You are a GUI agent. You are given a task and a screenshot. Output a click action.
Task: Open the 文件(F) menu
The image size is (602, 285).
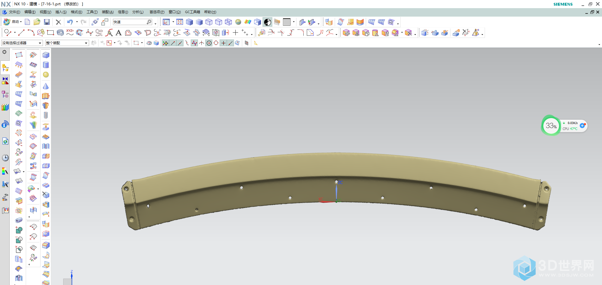[x=14, y=12]
